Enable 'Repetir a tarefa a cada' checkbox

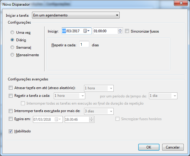(11, 96)
